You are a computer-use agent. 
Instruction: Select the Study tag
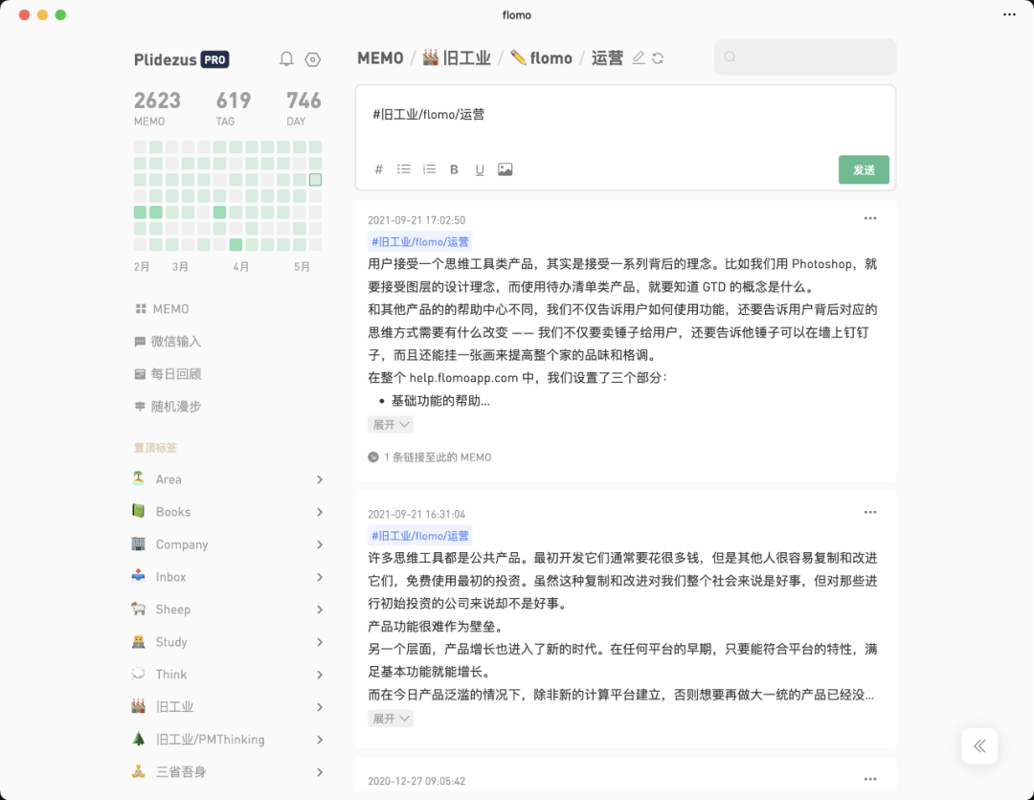point(171,642)
